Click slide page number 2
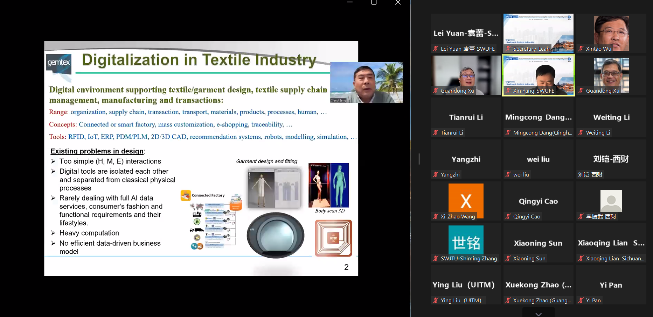 tap(346, 267)
